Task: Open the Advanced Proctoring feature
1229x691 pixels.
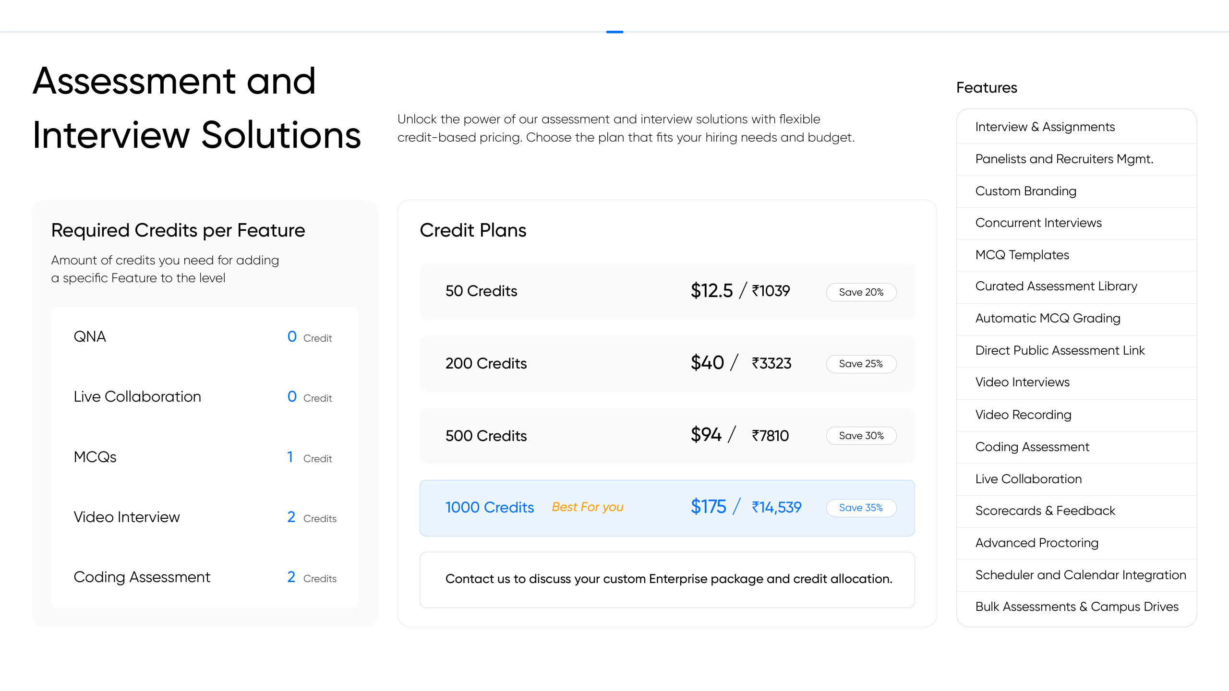Action: click(x=1076, y=543)
